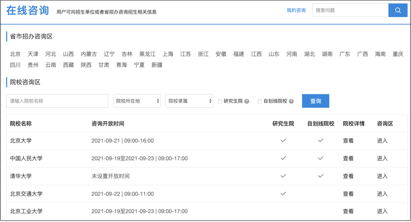Image resolution: width=411 pixels, height=222 pixels.
Task: Select 上海 province link
Action: click(x=168, y=54)
